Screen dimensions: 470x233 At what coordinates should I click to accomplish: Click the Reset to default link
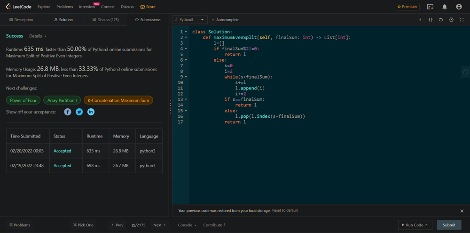coord(285,210)
